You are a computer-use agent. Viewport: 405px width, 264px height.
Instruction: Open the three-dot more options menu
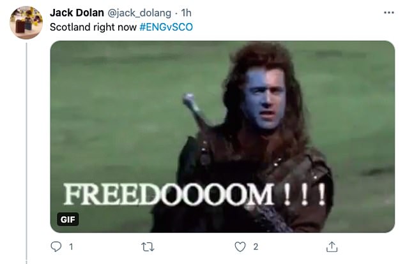[x=389, y=12]
